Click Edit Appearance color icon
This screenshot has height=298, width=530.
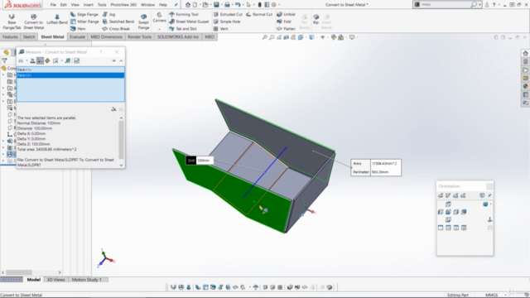click(x=334, y=37)
